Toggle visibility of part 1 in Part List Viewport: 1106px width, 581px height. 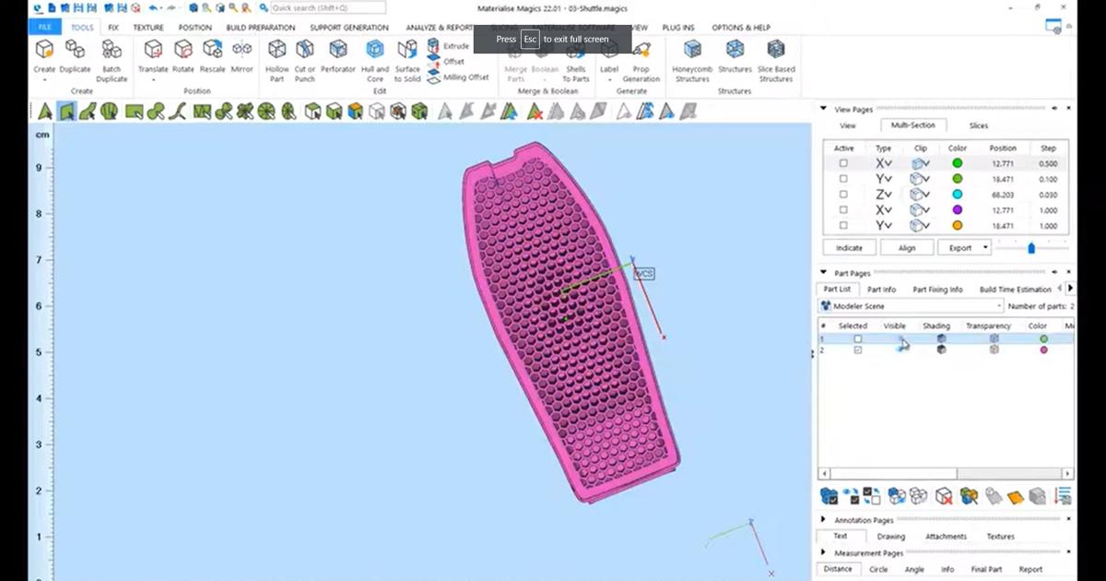[x=894, y=339]
